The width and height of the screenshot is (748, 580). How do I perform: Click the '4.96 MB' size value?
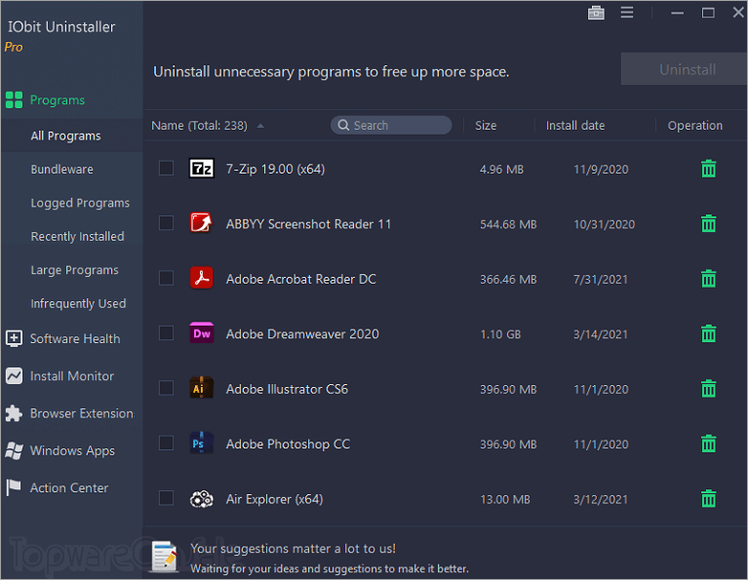point(501,170)
